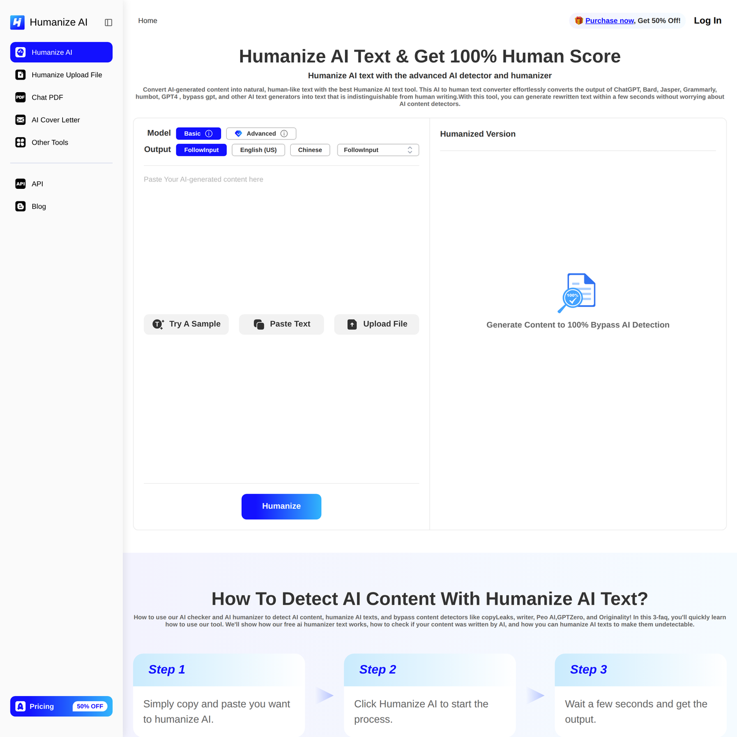Collapse the sidebar with the panel icon

108,22
